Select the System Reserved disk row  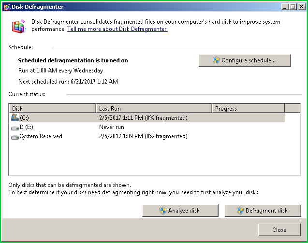coord(147,136)
